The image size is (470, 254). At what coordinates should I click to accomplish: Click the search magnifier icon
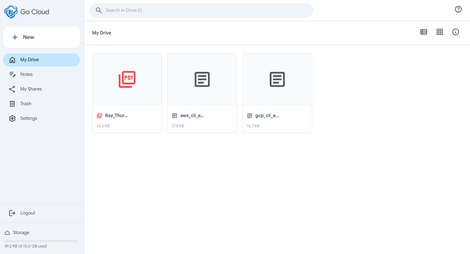(x=99, y=10)
